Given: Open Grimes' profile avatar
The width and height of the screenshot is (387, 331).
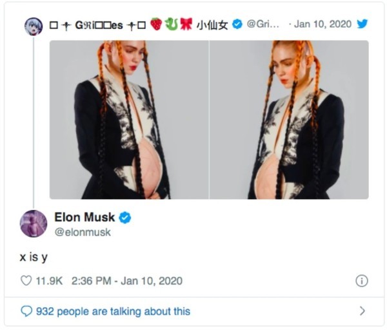Looking at the screenshot, I should [x=34, y=25].
